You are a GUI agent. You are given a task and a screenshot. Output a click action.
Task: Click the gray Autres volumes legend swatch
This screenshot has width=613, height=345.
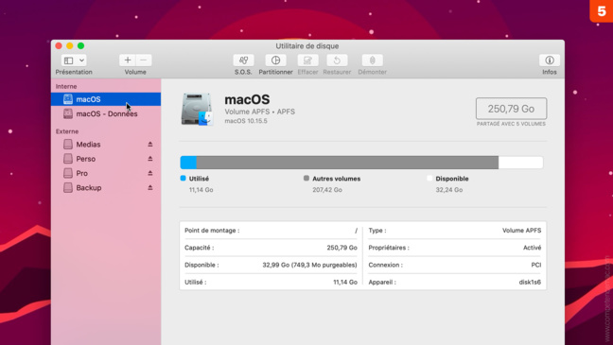[306, 178]
